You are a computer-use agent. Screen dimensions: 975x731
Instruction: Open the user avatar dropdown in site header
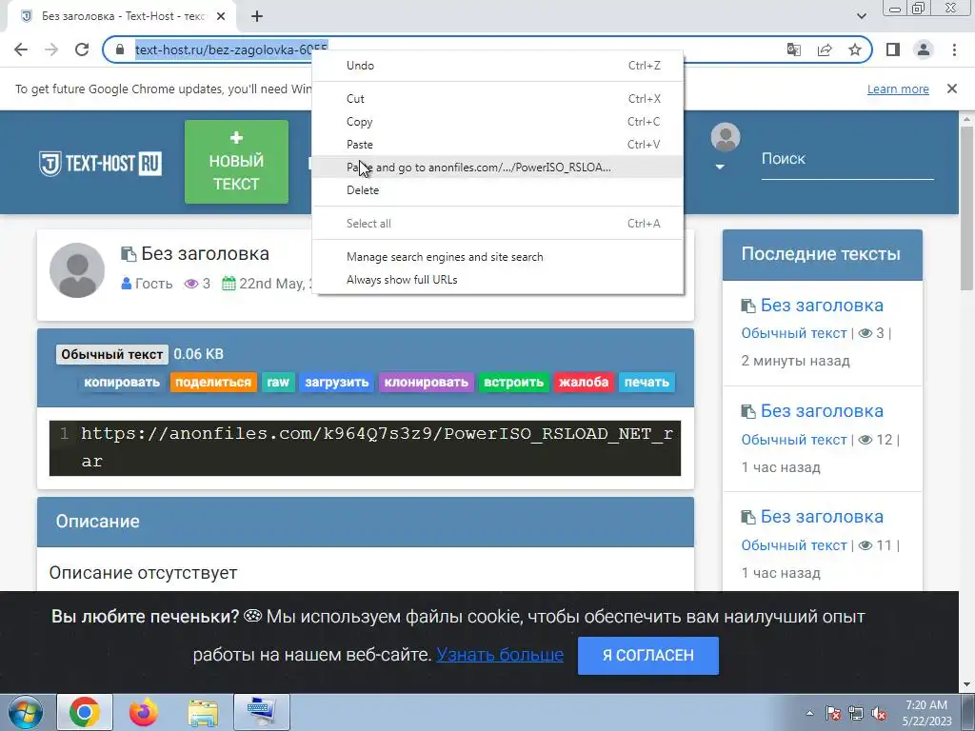coord(725,146)
